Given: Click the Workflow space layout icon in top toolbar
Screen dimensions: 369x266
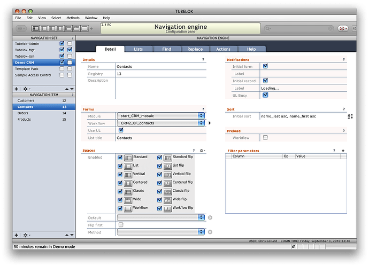Looking at the screenshot, I should pos(84,29).
